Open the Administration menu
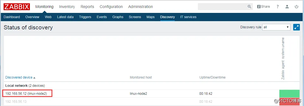Viewport: 304px width, 106px height. coord(140,7)
